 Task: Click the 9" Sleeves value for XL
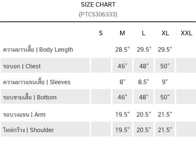point(165,82)
